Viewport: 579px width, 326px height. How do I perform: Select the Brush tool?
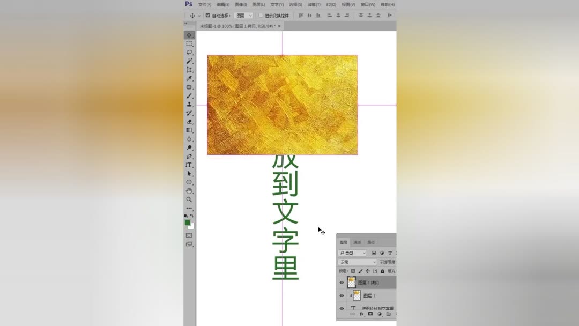tap(189, 95)
